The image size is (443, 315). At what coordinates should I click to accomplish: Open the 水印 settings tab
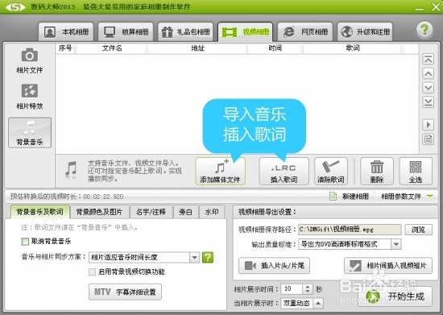coord(212,212)
